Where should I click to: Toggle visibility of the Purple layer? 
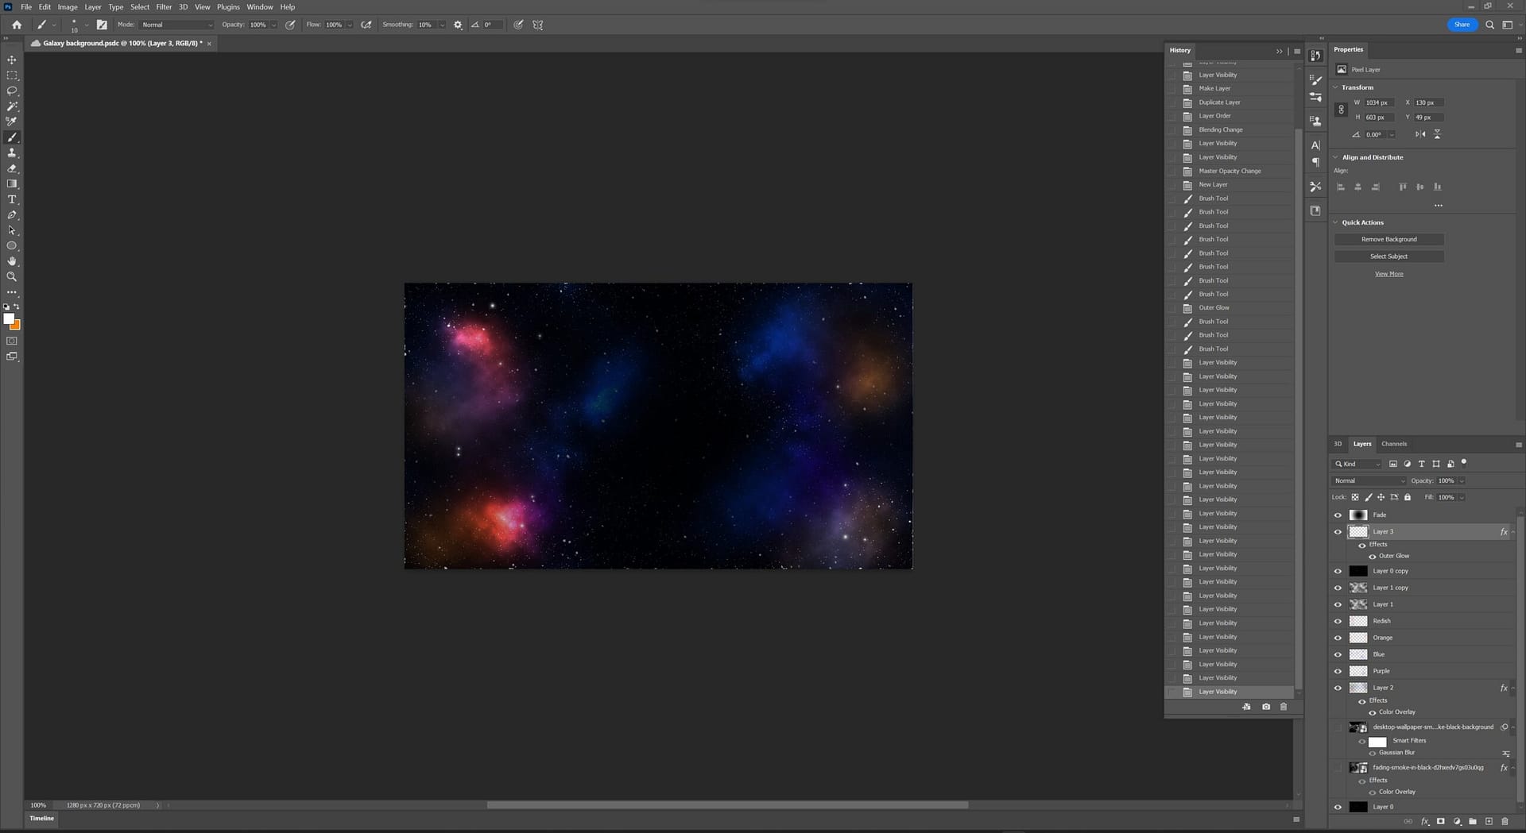(1338, 670)
